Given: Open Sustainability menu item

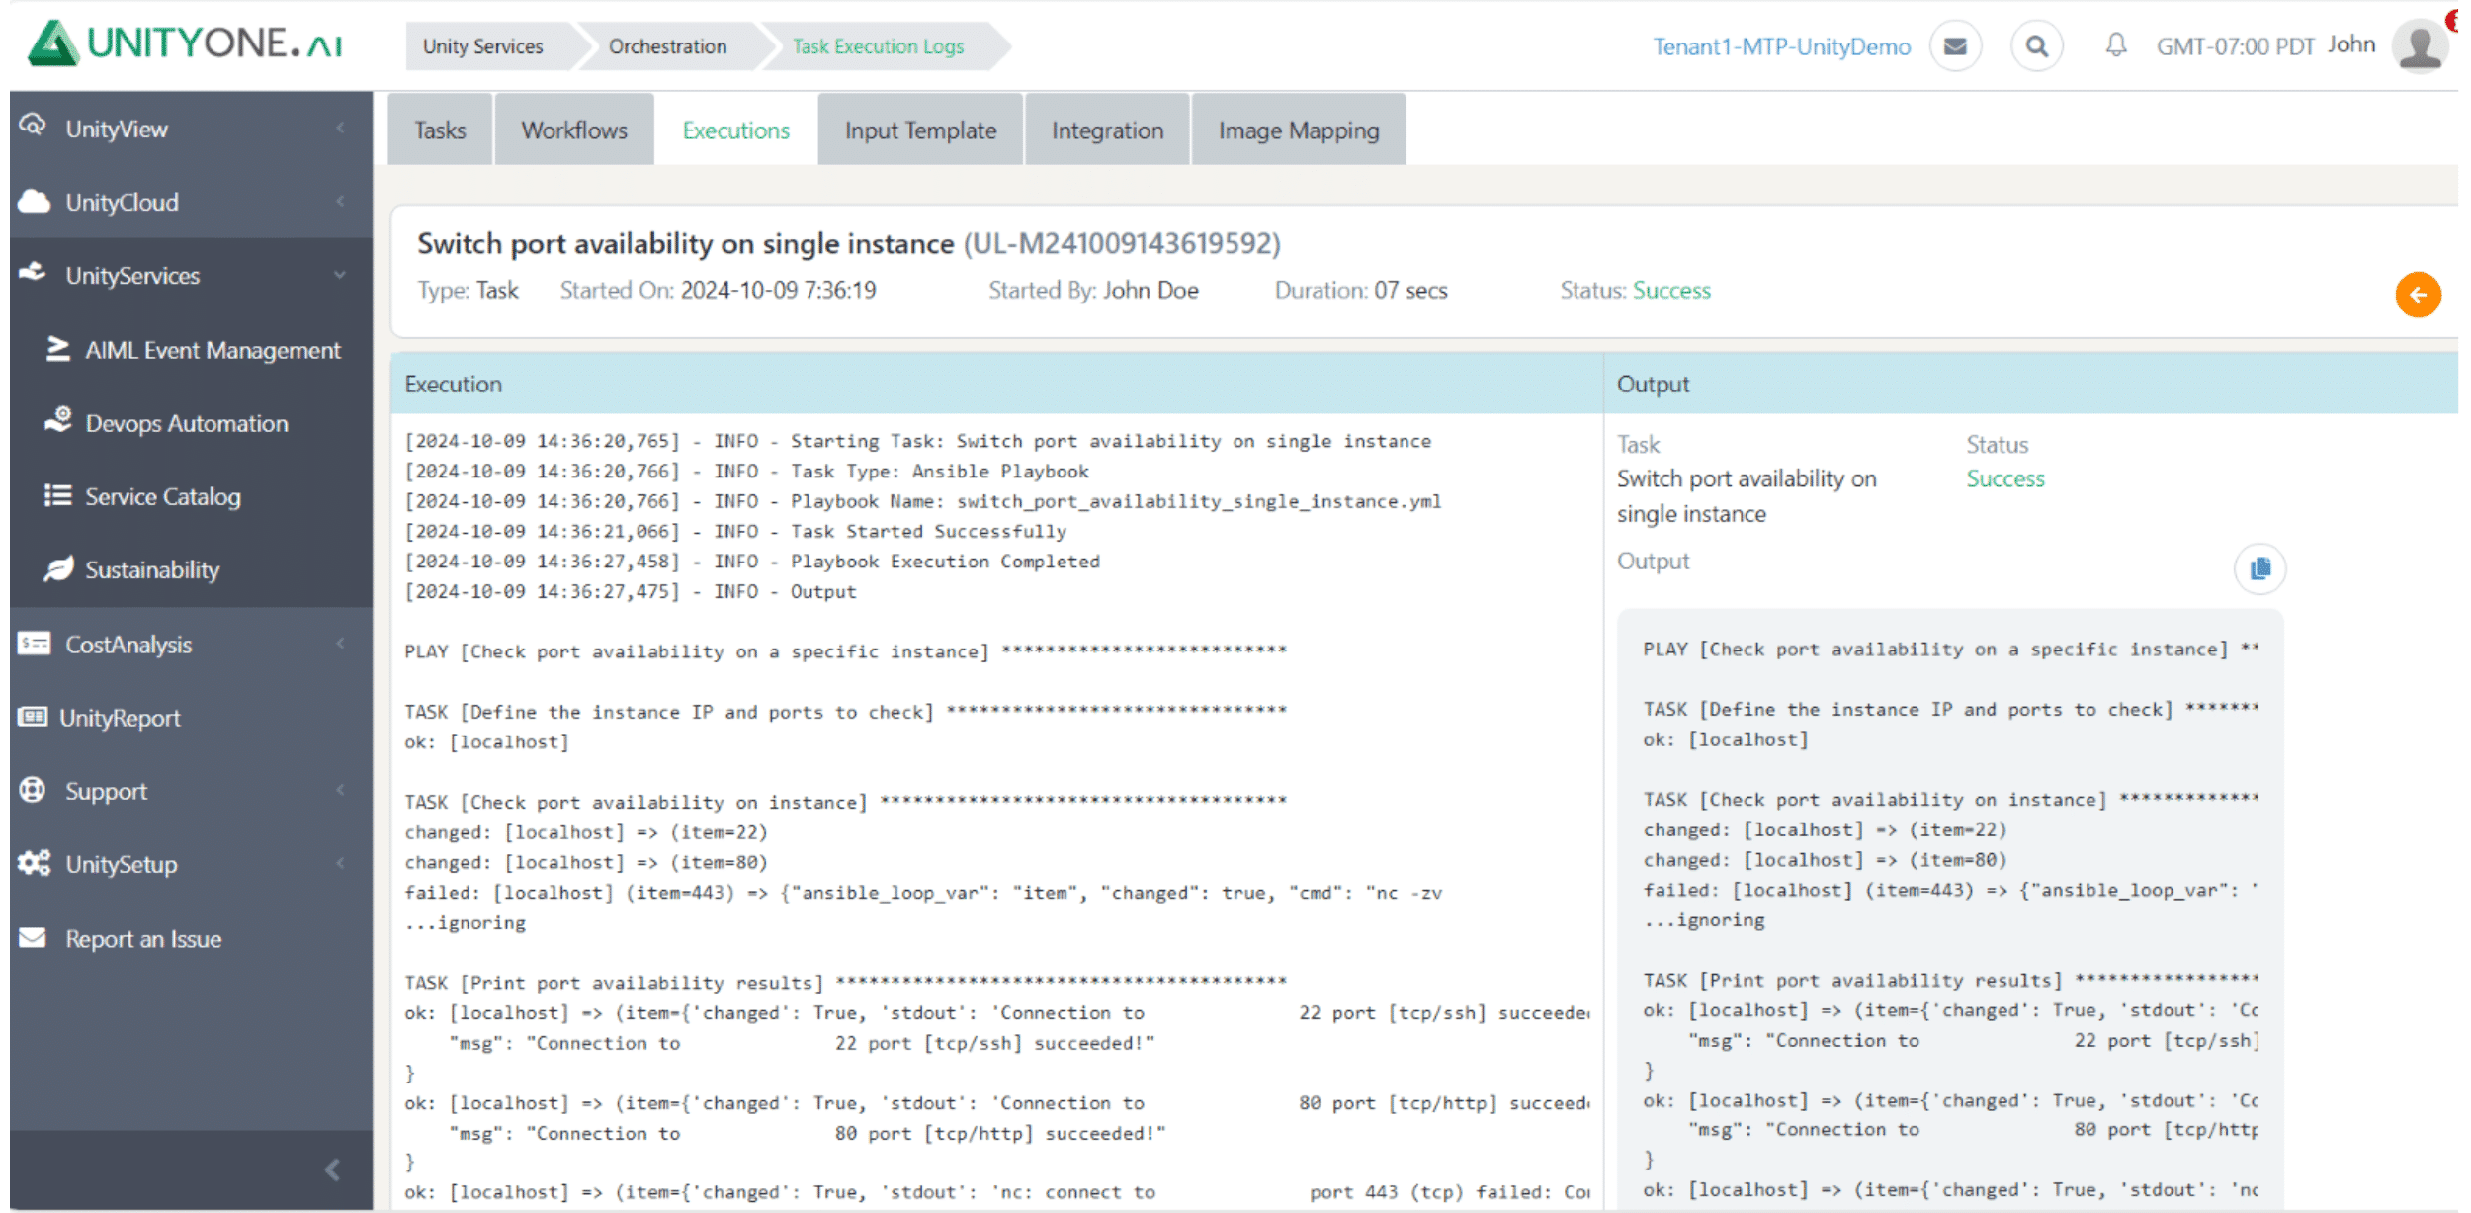Looking at the screenshot, I should (152, 569).
